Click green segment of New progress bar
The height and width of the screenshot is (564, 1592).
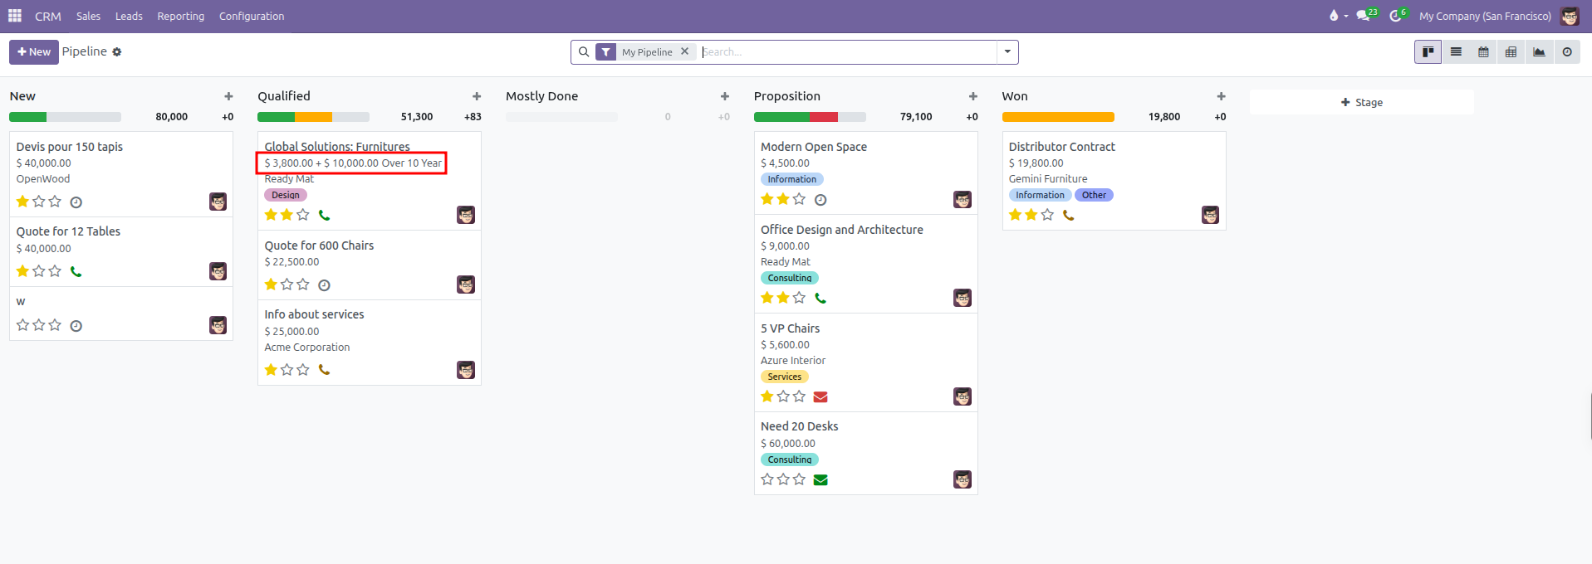coord(27,117)
